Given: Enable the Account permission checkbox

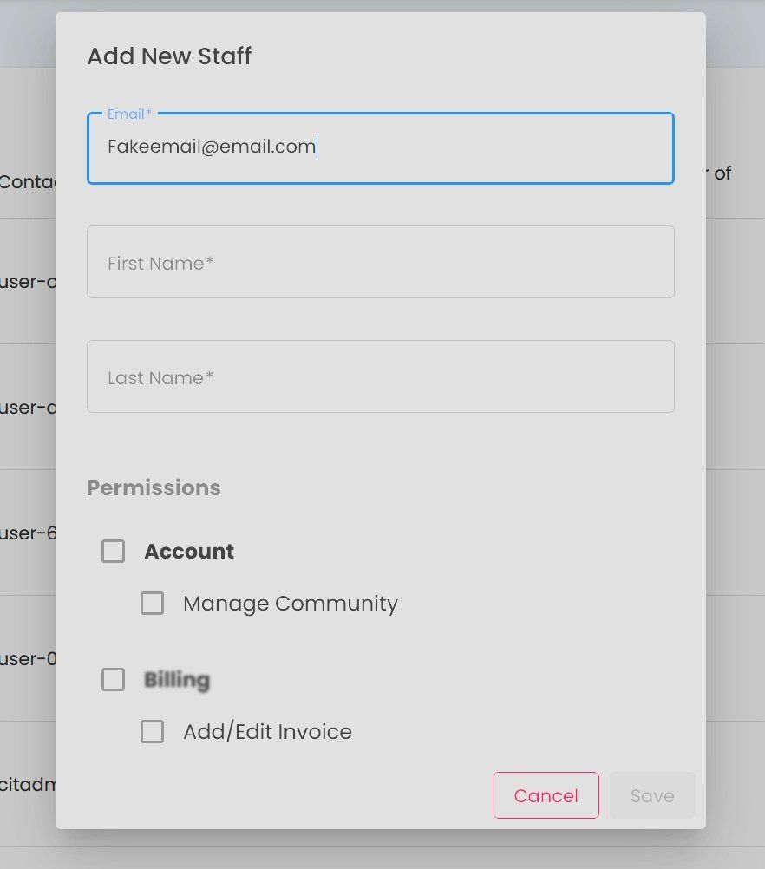Looking at the screenshot, I should (114, 552).
